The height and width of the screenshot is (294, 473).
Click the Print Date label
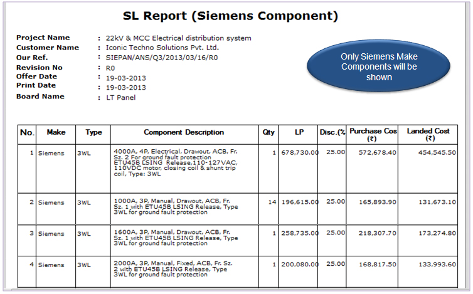pos(36,85)
